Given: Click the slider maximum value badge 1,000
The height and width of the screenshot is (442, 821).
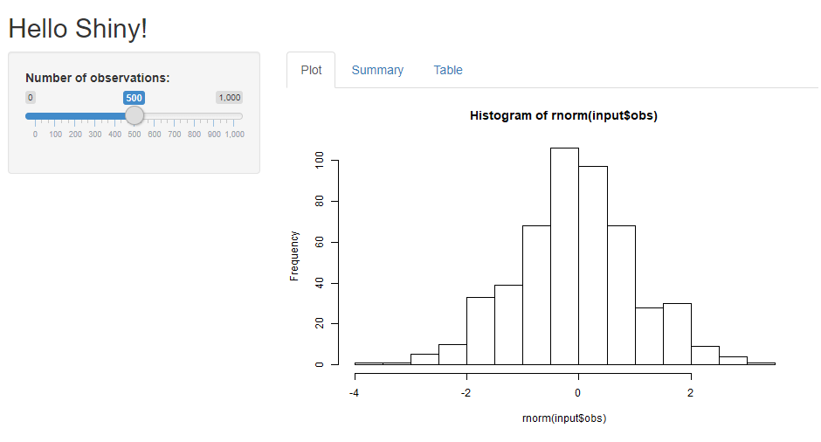Looking at the screenshot, I should [230, 98].
